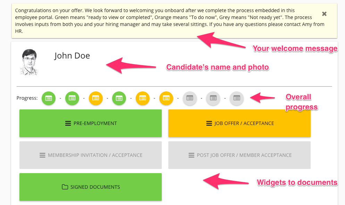Image resolution: width=345 pixels, height=205 pixels.
Task: Open the Pre-Employment section
Action: pos(91,123)
